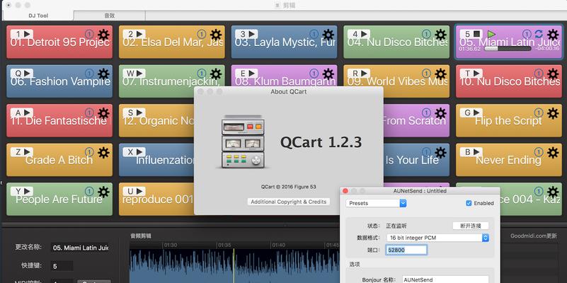Click the 断开连接 button in AUNetSend
The width and height of the screenshot is (567, 283).
(x=471, y=226)
